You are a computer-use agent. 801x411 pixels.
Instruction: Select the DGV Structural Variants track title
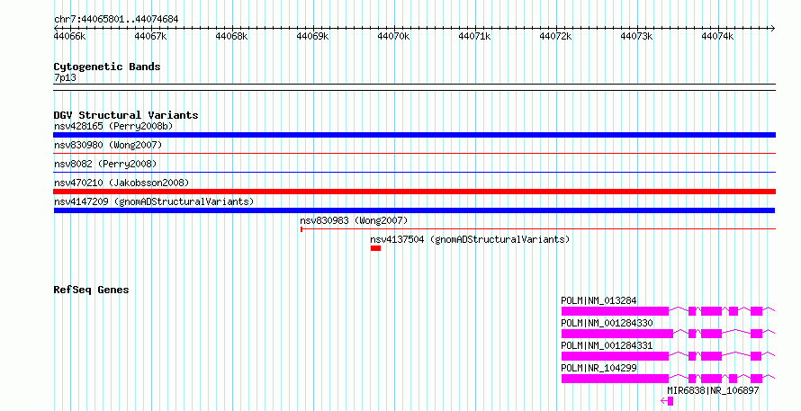(x=126, y=115)
